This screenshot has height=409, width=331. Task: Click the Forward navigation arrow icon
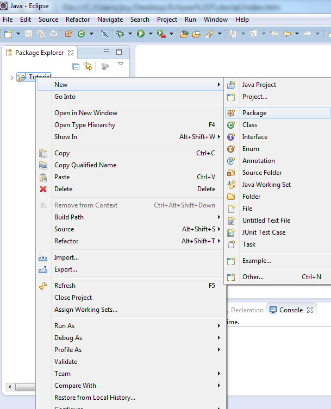coord(308,34)
